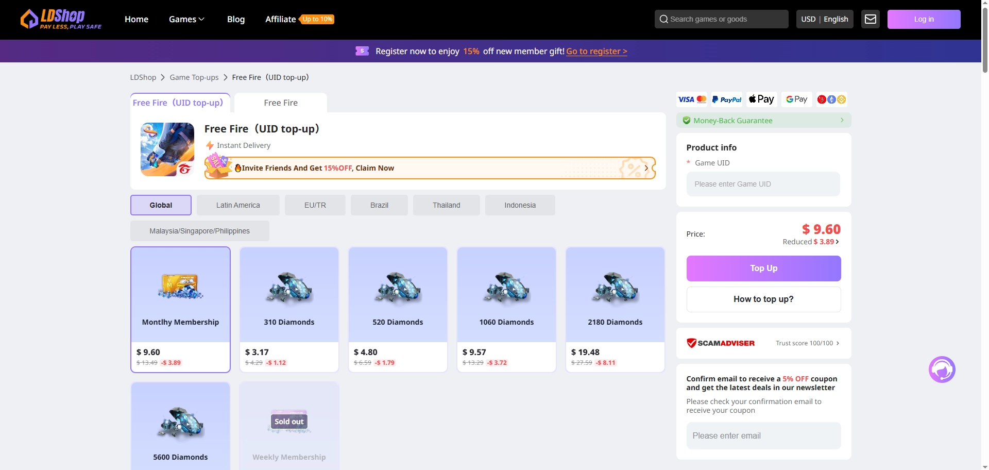Click the Scamadviser shield logo

(x=691, y=343)
